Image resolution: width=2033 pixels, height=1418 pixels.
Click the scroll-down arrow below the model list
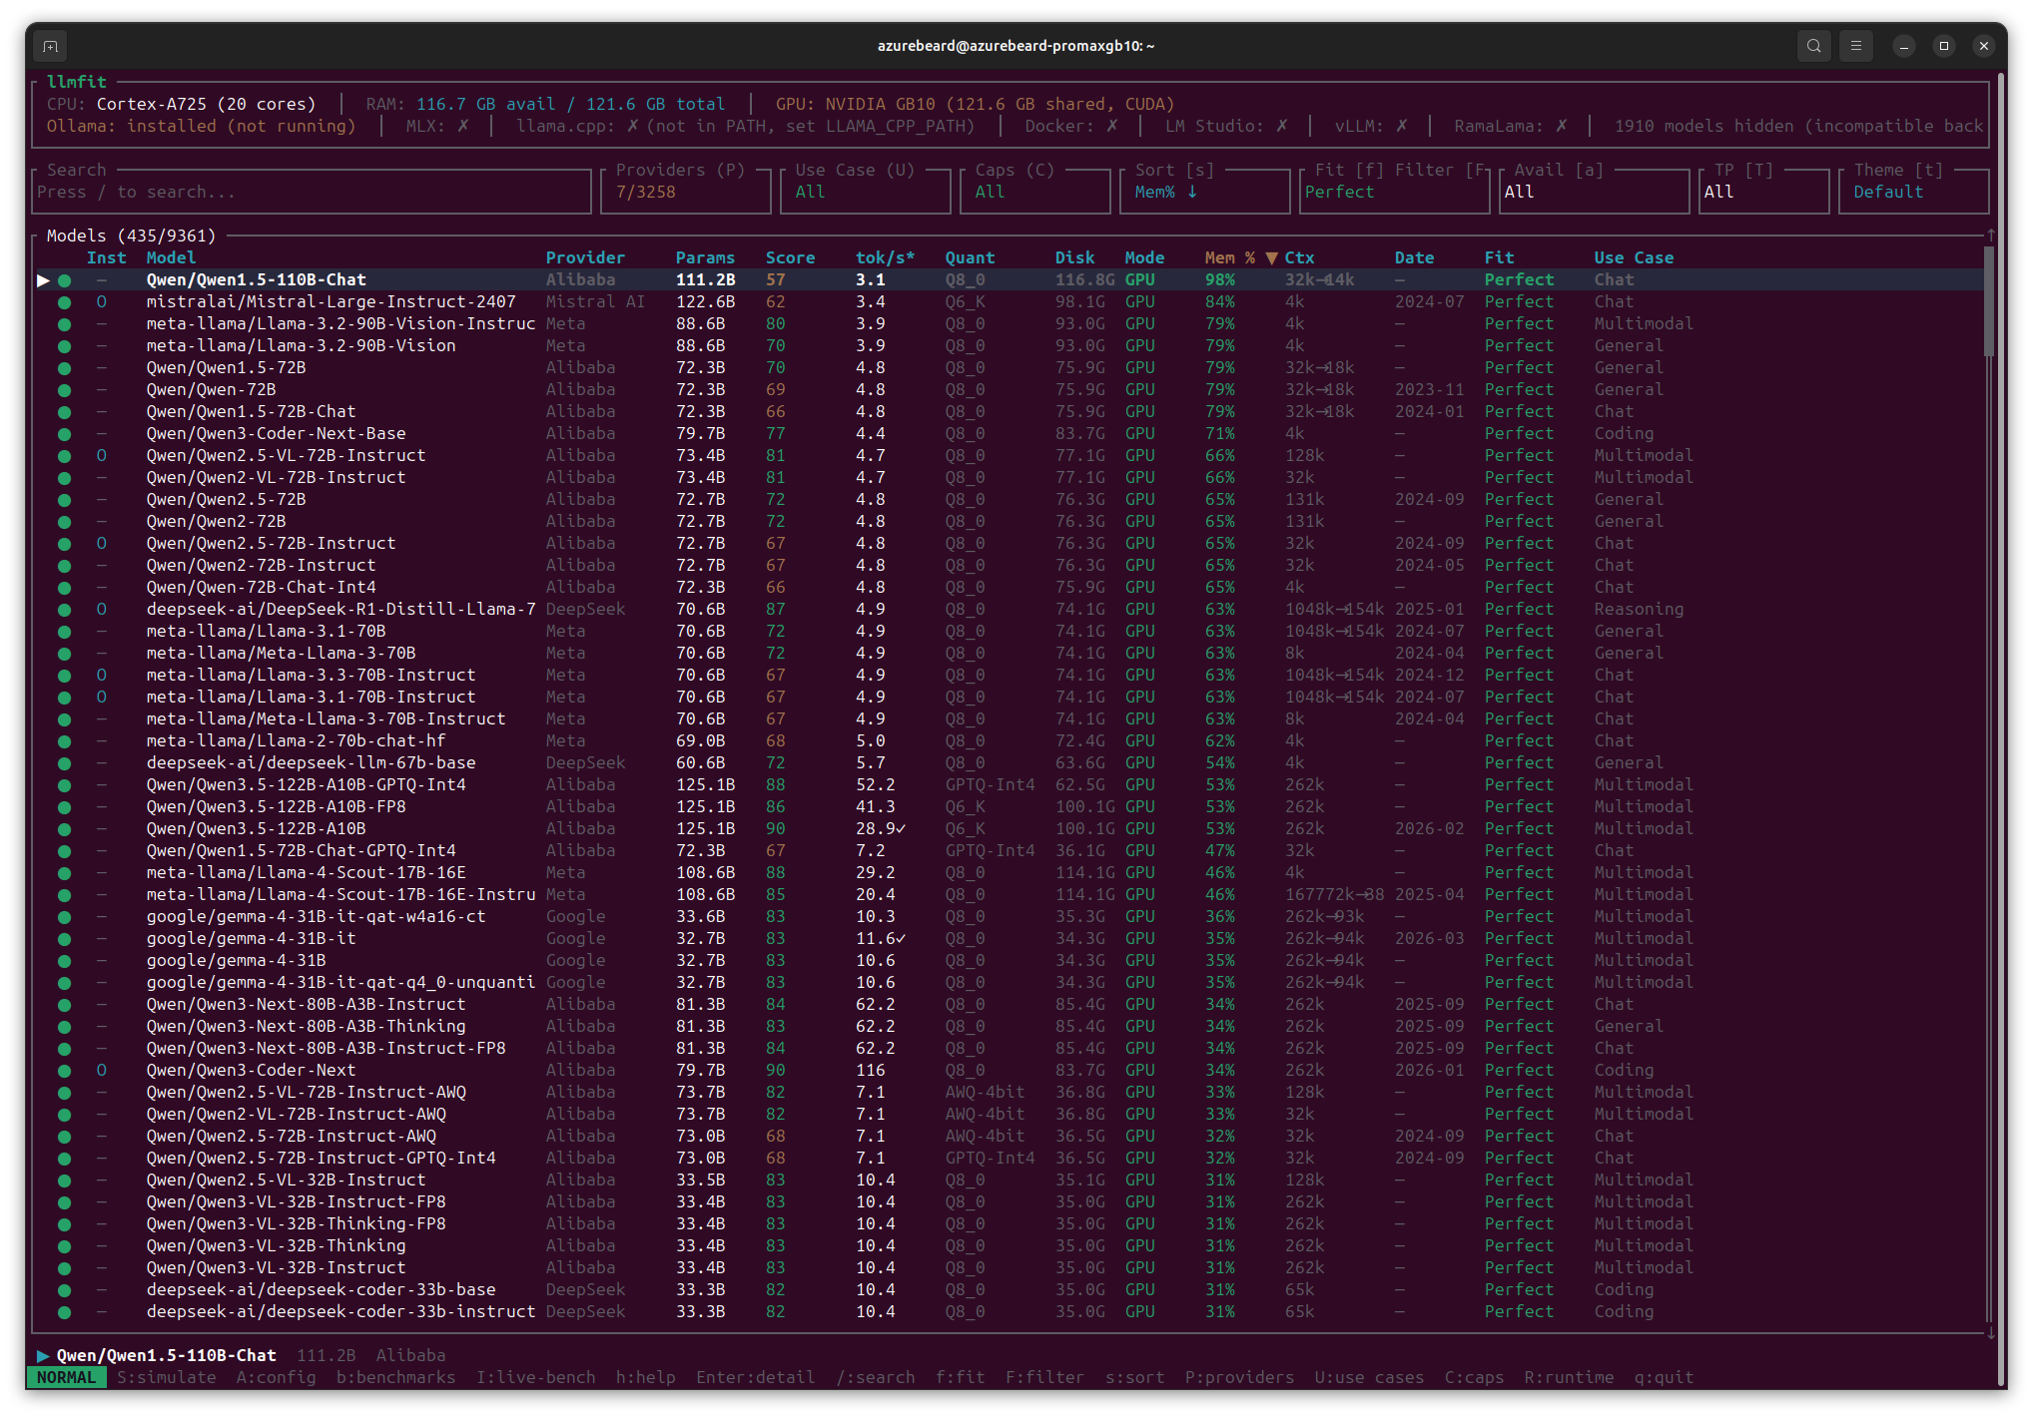(1990, 1333)
